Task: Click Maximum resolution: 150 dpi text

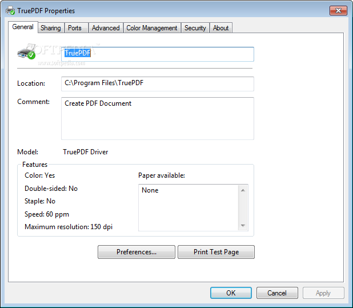Action: pos(69,227)
